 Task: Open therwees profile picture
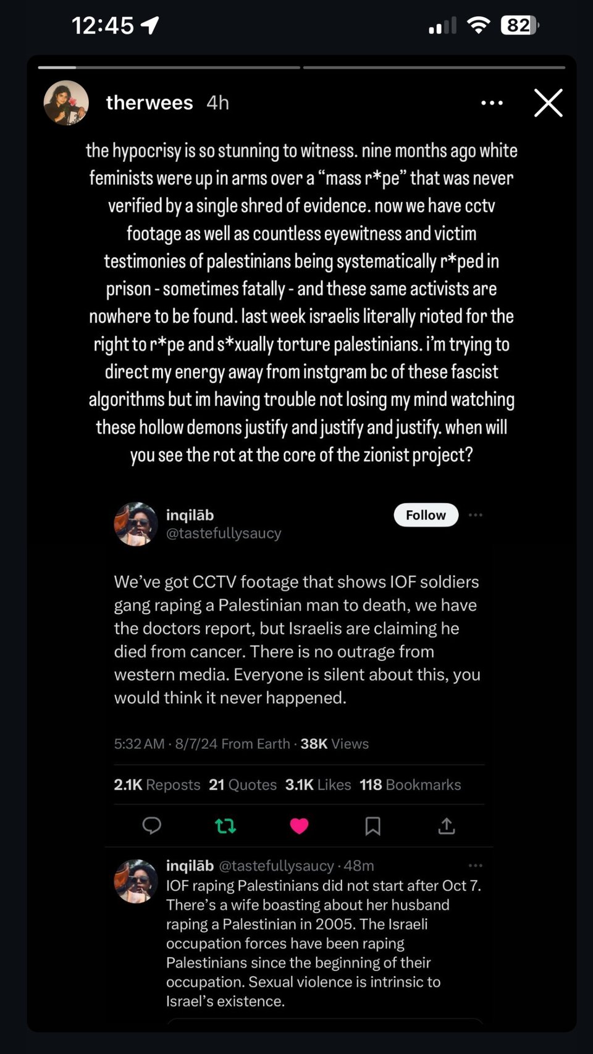pyautogui.click(x=66, y=103)
